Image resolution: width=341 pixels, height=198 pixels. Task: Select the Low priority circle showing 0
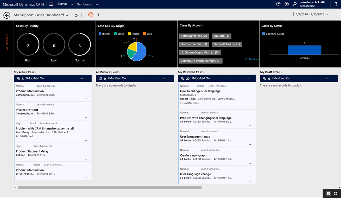[x=54, y=45]
